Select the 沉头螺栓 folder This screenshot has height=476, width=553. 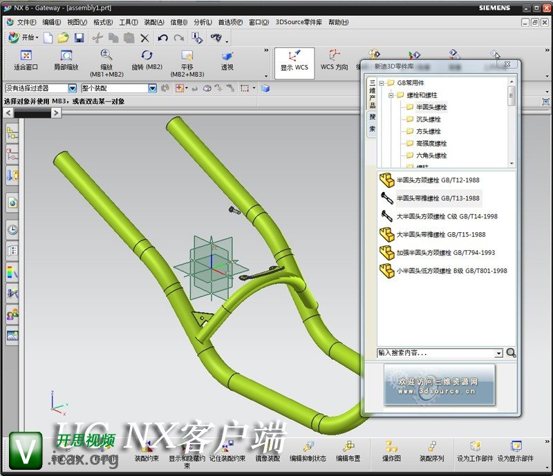click(429, 120)
